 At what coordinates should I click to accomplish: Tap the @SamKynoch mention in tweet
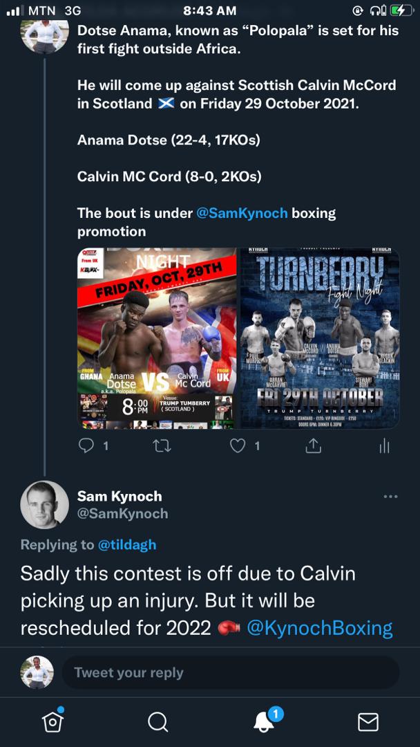click(x=242, y=213)
